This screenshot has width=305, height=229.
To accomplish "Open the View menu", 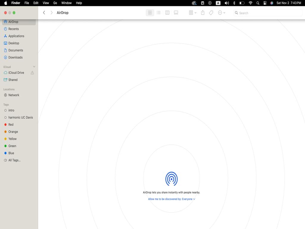I will pyautogui.click(x=46, y=3).
